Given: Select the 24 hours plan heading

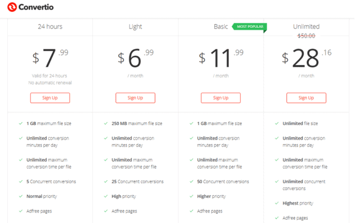Looking at the screenshot, I should 50,27.
